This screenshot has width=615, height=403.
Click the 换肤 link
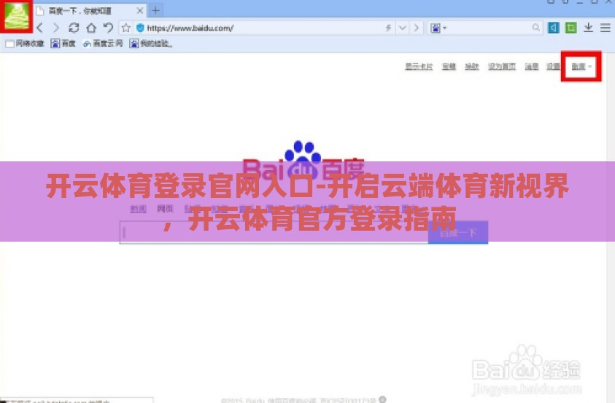472,66
